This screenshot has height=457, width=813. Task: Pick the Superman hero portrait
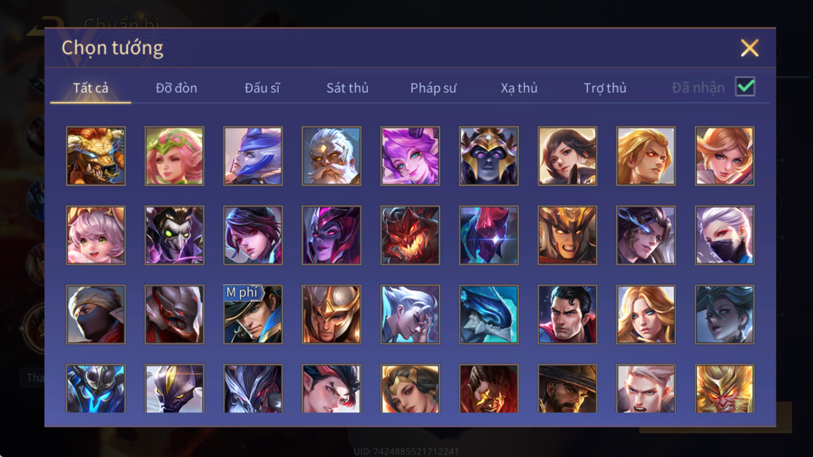point(567,314)
